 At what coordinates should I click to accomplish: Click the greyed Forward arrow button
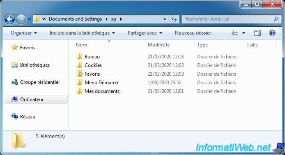(21, 19)
